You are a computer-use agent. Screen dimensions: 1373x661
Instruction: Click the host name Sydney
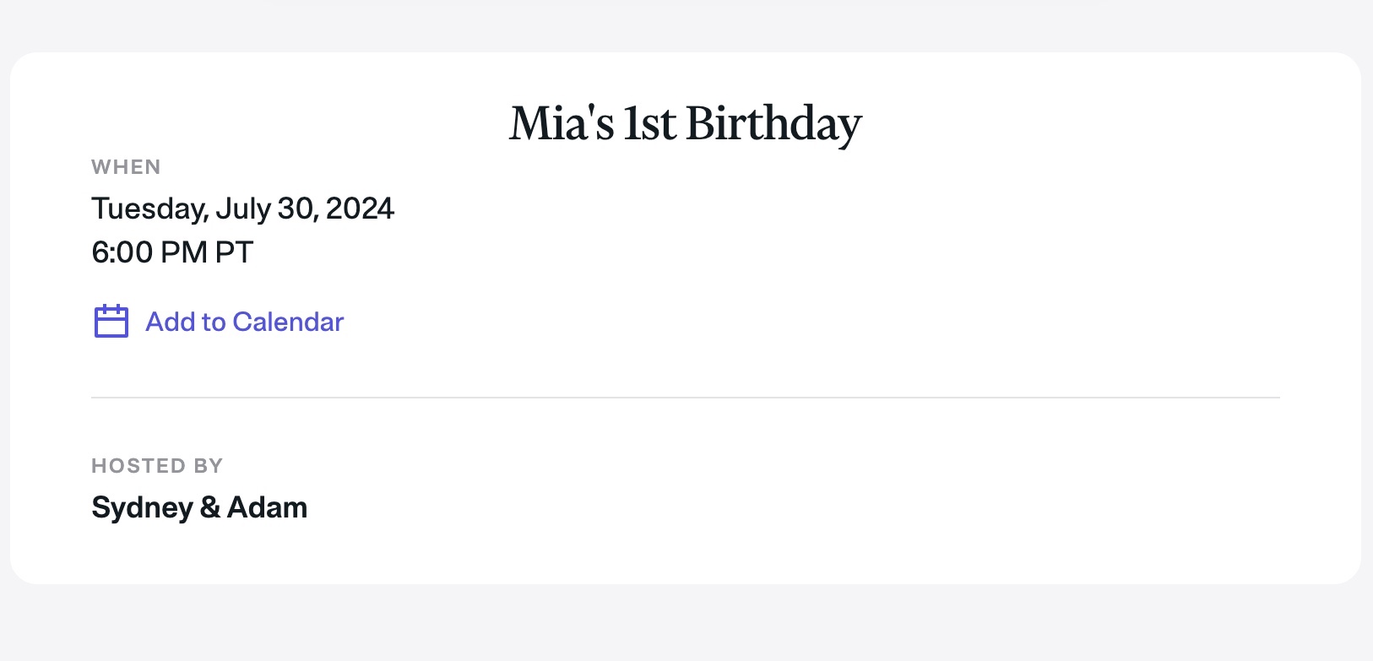point(142,508)
